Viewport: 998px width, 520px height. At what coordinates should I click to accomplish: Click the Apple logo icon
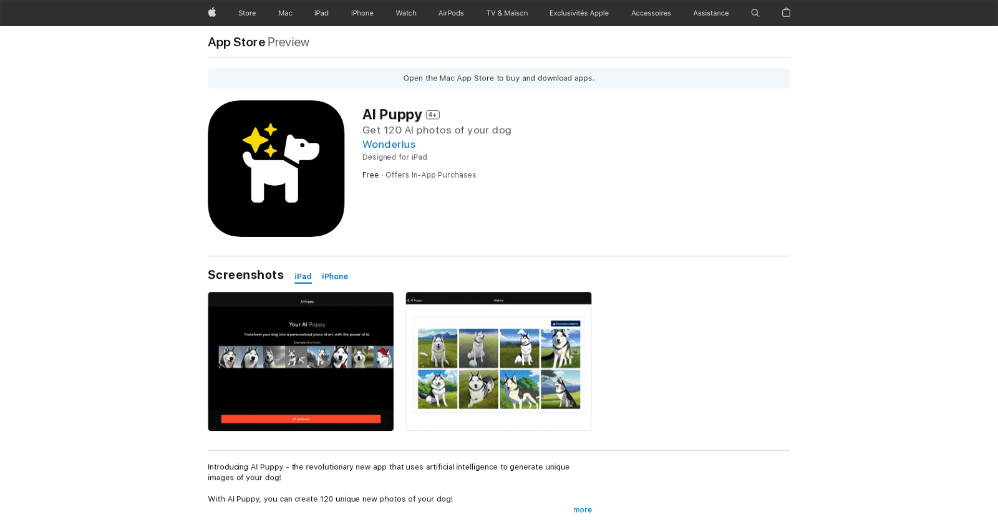pyautogui.click(x=212, y=12)
